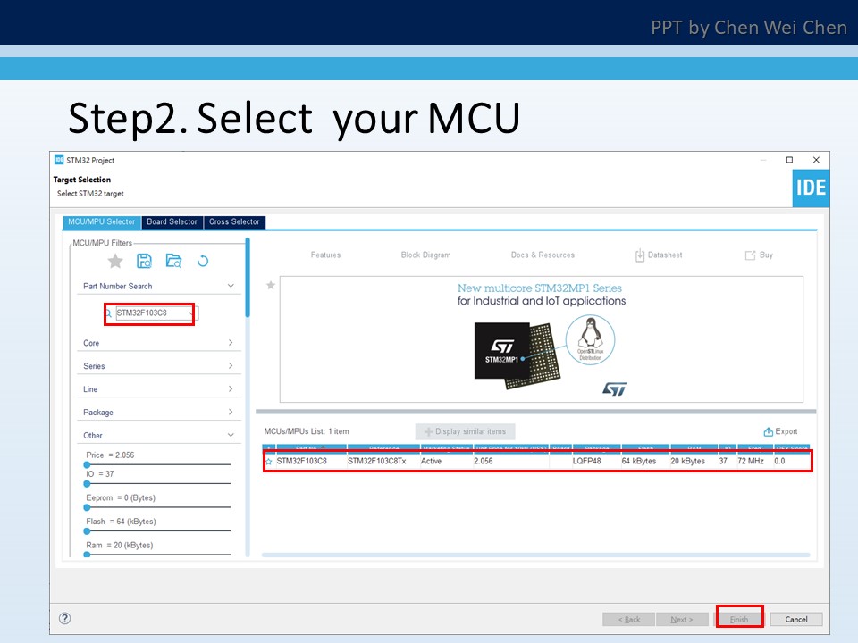Click the LQFP48 package cell
The height and width of the screenshot is (643, 858).
coord(586,461)
